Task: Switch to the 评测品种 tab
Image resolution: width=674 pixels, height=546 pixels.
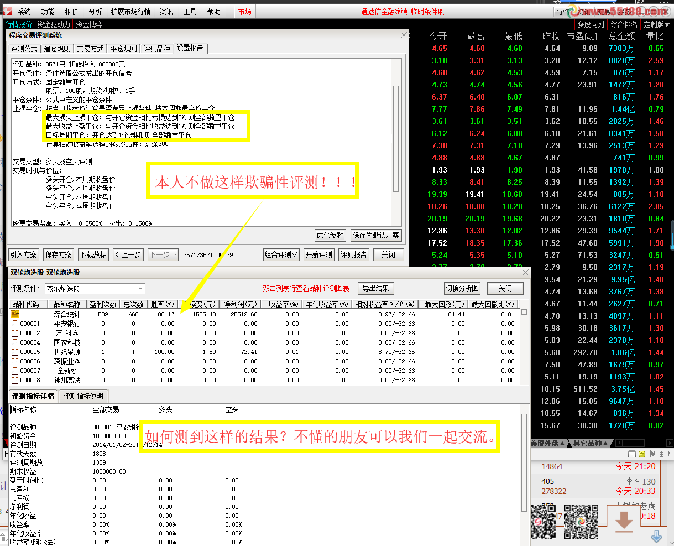Action: (x=157, y=49)
